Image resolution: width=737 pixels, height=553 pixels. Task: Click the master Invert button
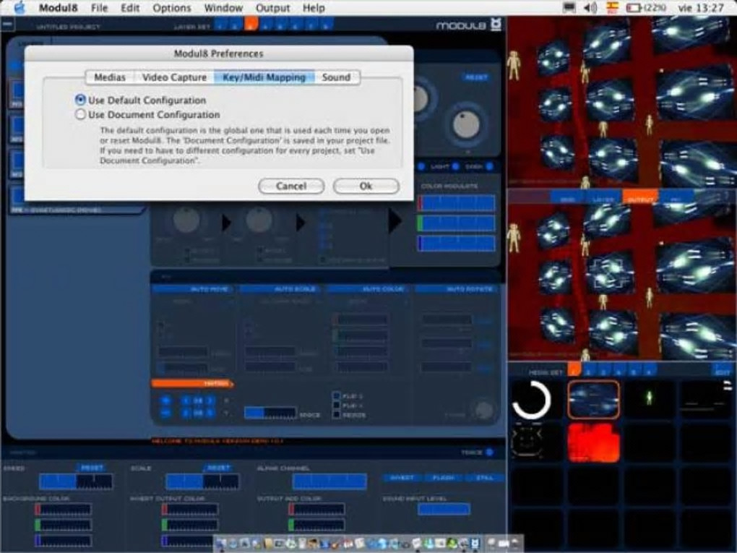click(402, 478)
